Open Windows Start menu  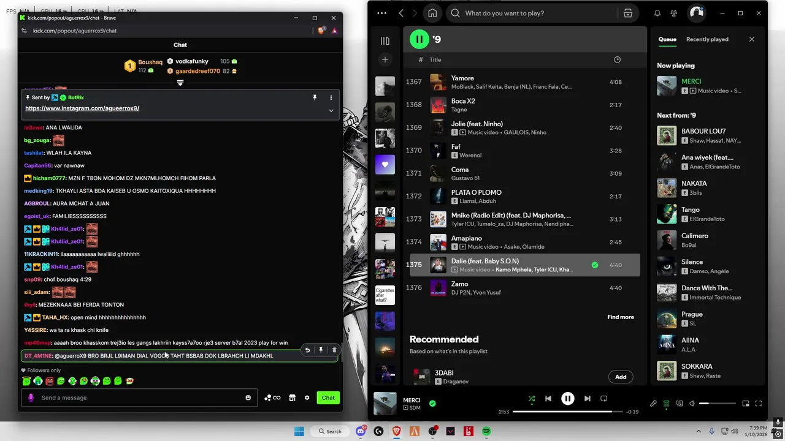(x=299, y=431)
